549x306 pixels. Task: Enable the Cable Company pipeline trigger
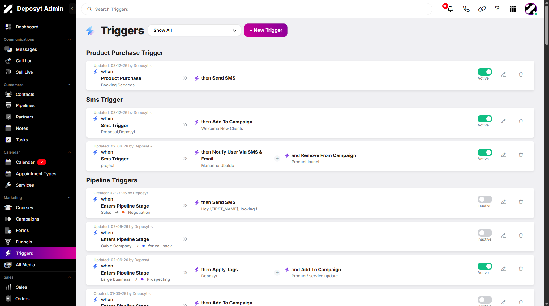click(485, 233)
